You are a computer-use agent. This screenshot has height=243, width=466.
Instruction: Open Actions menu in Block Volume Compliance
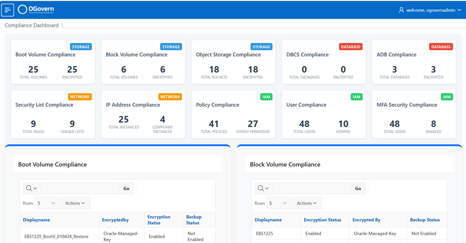click(307, 203)
